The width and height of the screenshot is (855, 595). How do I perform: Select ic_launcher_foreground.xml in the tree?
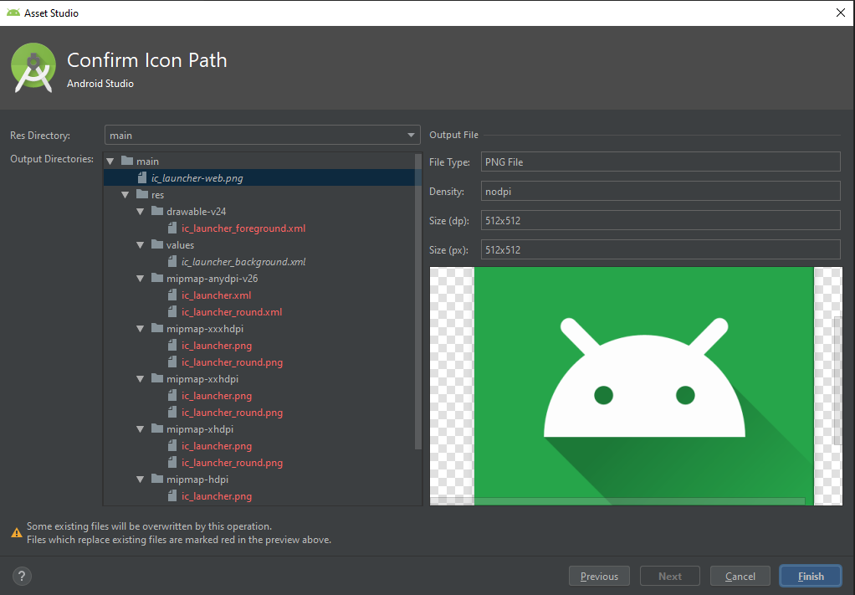pyautogui.click(x=243, y=228)
